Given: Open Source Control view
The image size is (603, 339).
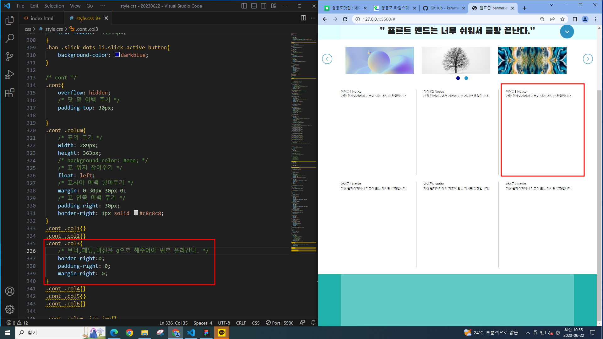Looking at the screenshot, I should [x=10, y=56].
